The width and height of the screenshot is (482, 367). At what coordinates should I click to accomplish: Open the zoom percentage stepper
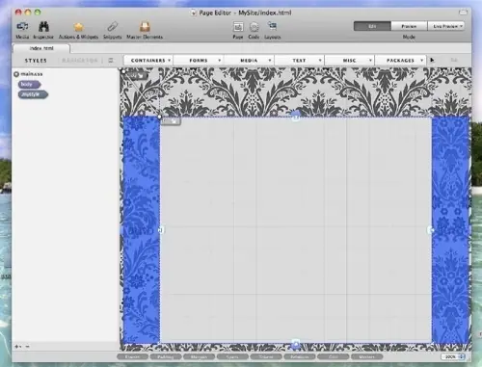(x=462, y=356)
